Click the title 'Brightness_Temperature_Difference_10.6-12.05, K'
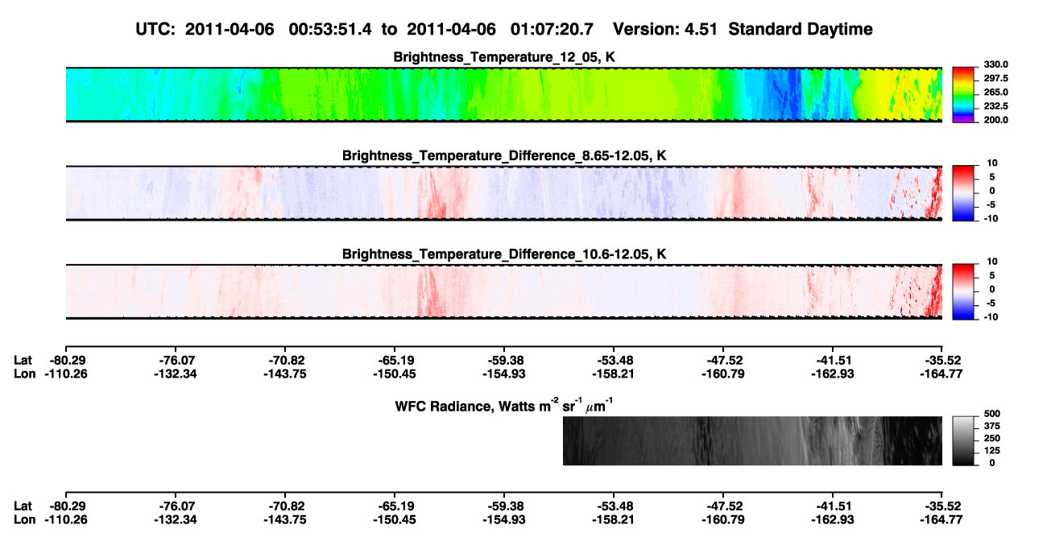This screenshot has height=537, width=1047. (x=503, y=254)
